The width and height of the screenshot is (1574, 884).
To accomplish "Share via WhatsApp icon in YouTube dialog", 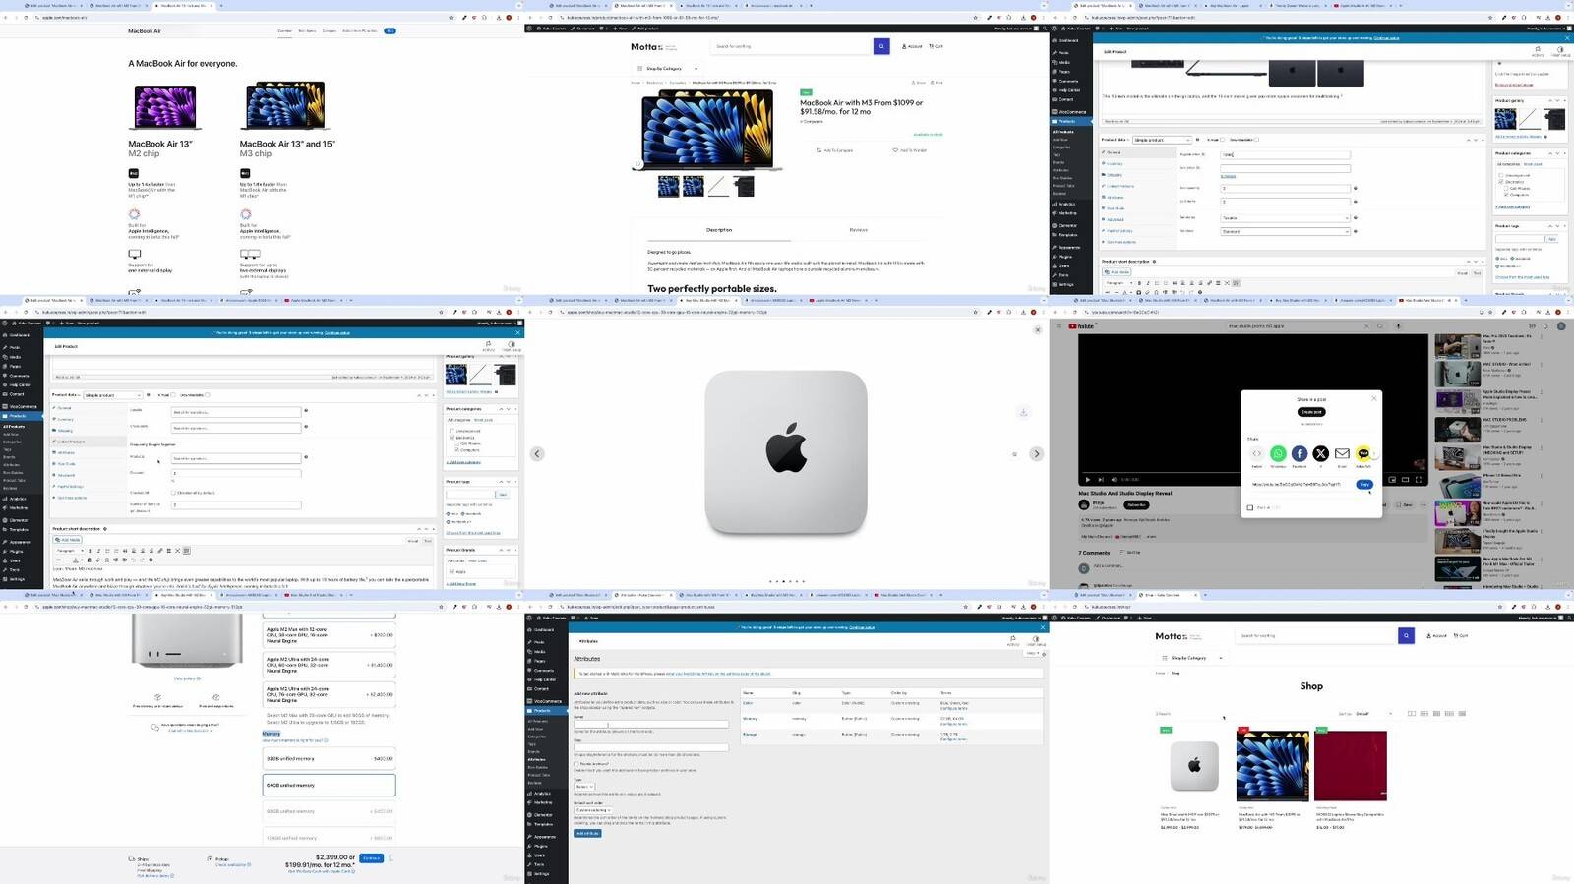I will point(1278,453).
